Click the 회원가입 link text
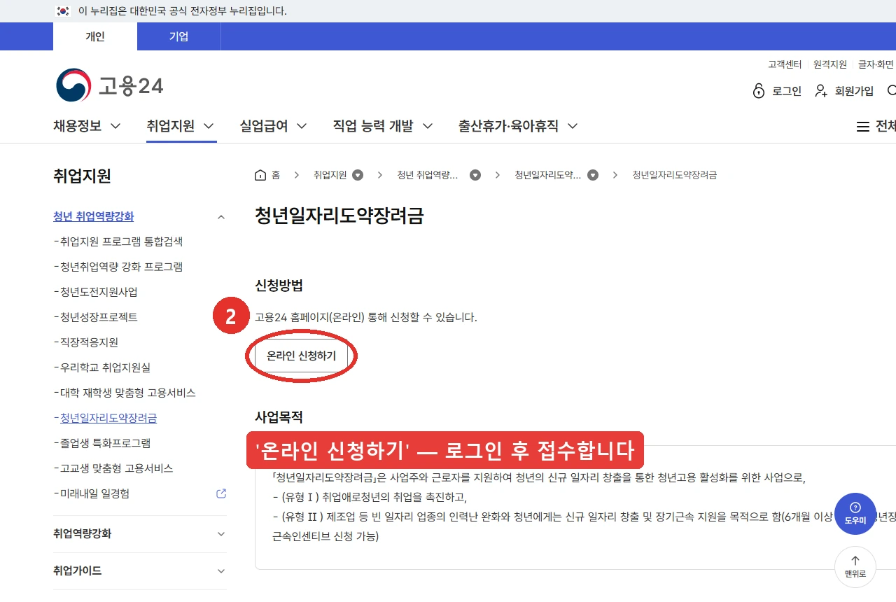Image resolution: width=896 pixels, height=602 pixels. coord(854,91)
